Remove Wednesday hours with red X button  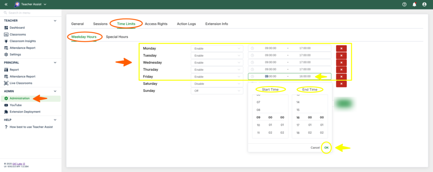pyautogui.click(x=341, y=63)
